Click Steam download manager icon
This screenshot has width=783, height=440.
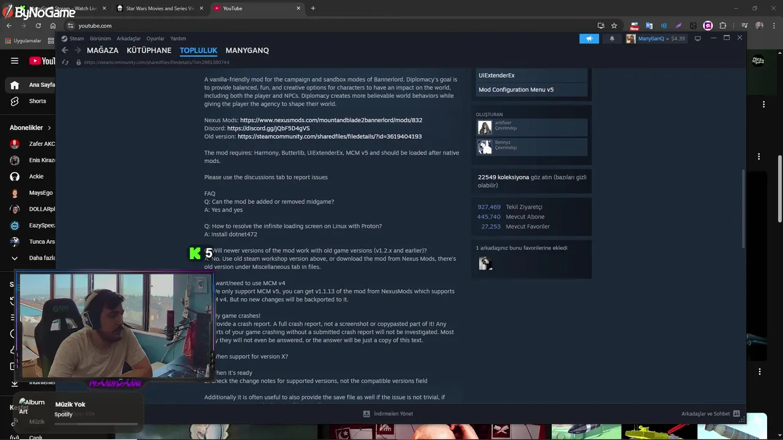click(366, 414)
